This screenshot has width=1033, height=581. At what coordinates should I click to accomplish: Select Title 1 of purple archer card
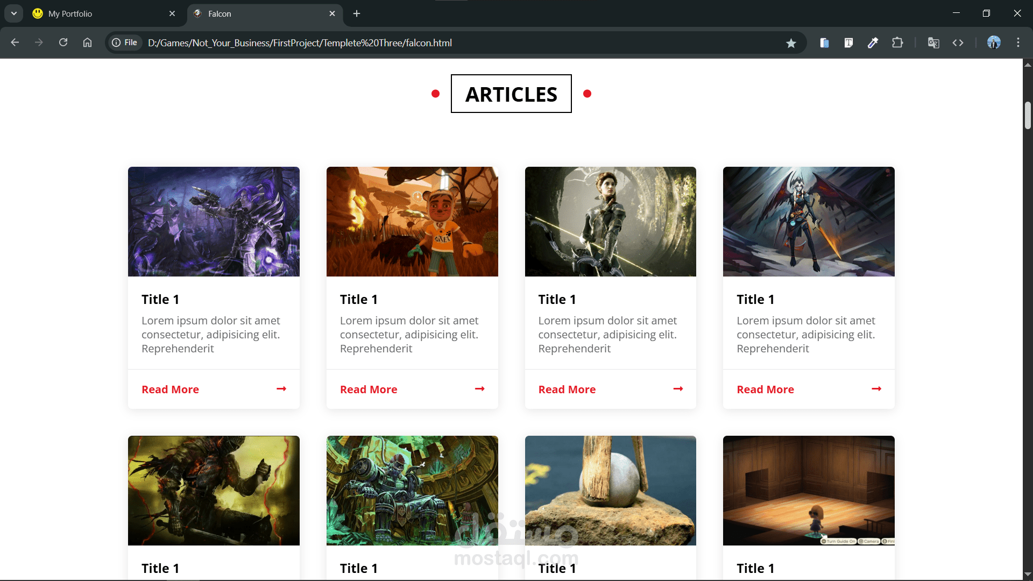coord(160,299)
